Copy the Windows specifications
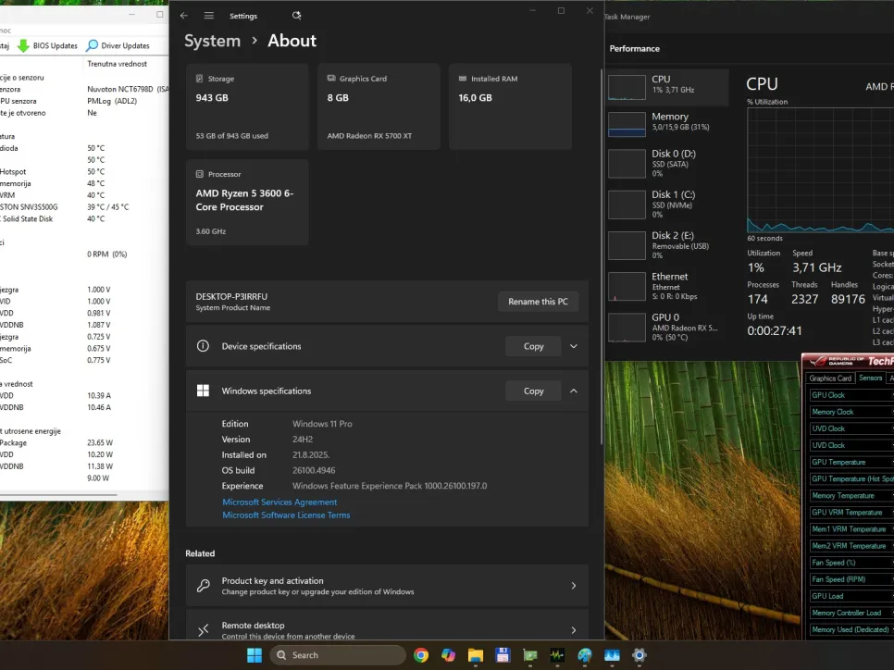894x670 pixels. coord(533,391)
